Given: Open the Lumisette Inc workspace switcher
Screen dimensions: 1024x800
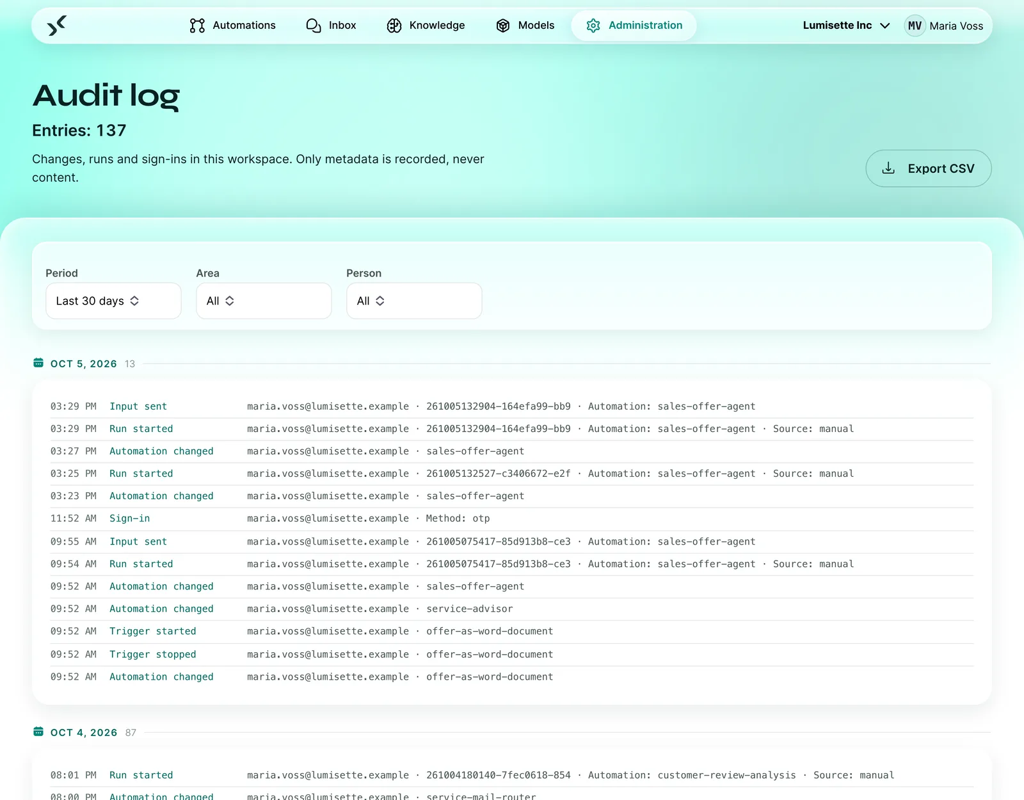Looking at the screenshot, I should (x=846, y=26).
